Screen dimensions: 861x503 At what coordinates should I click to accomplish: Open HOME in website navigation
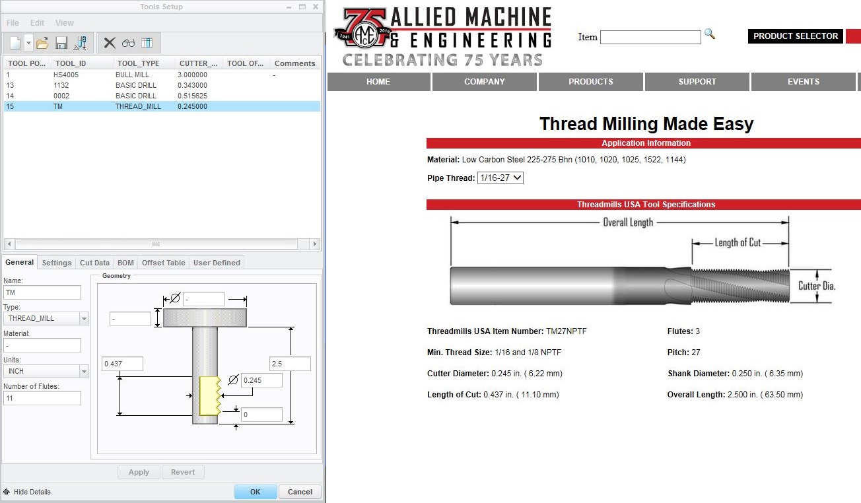[x=378, y=82]
